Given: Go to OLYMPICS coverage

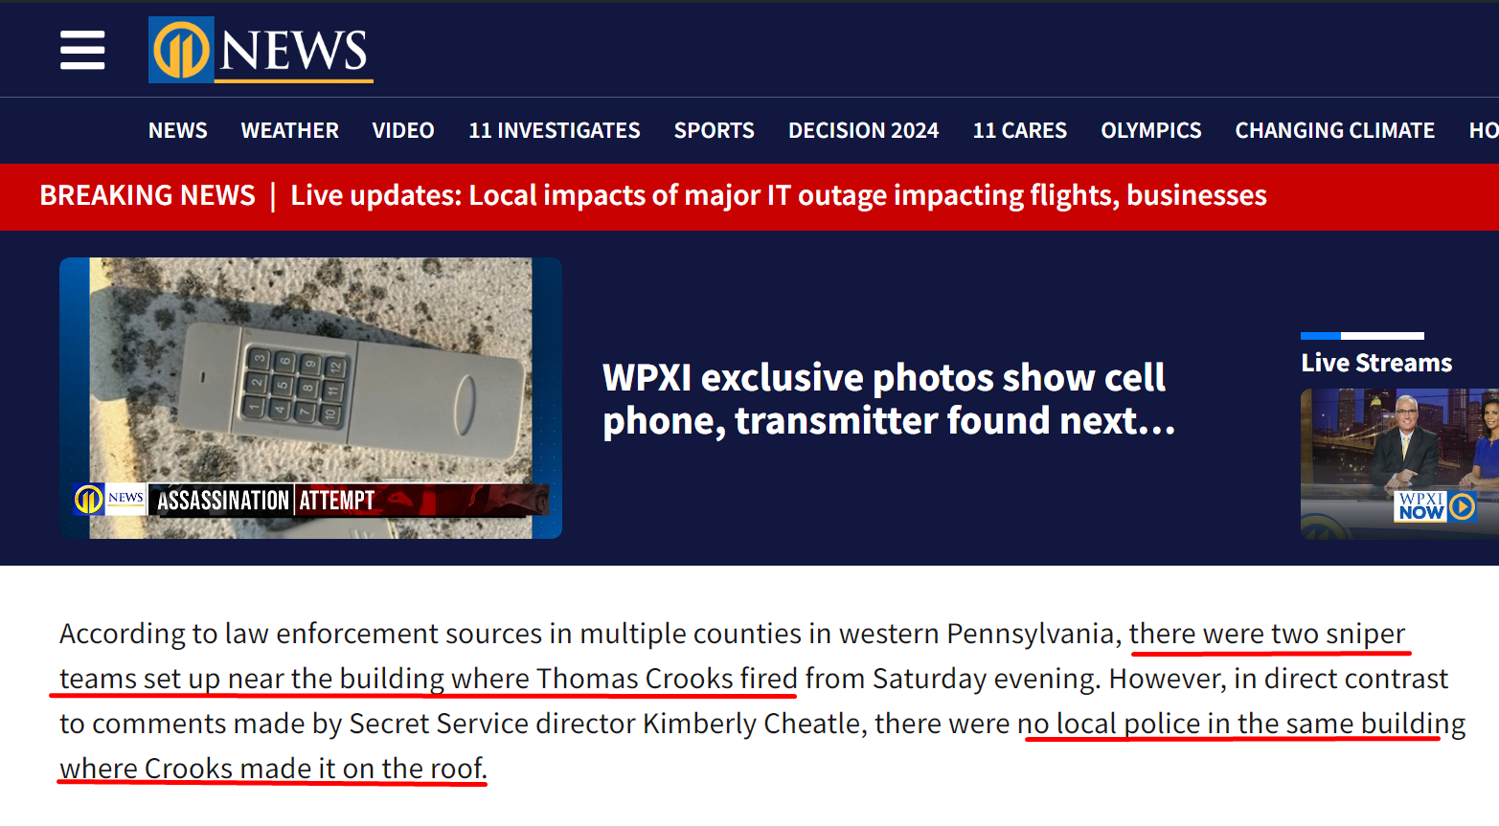Looking at the screenshot, I should click(1151, 130).
